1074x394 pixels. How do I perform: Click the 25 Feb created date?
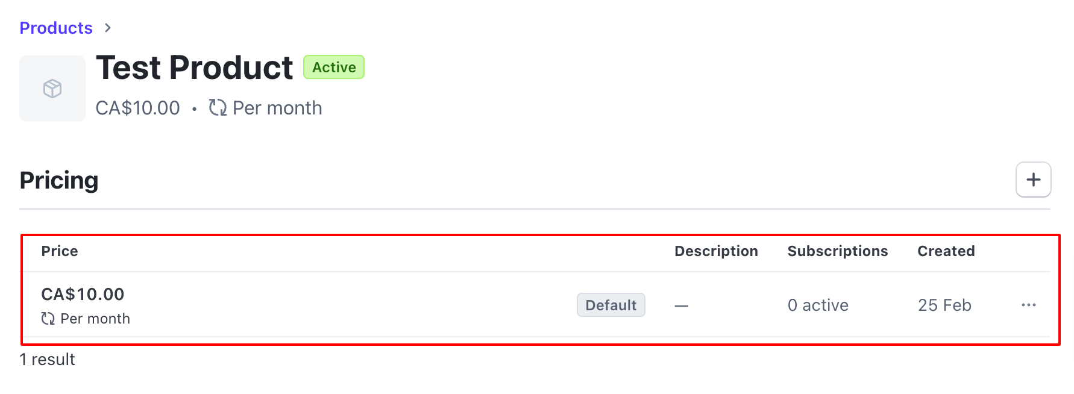pos(944,305)
